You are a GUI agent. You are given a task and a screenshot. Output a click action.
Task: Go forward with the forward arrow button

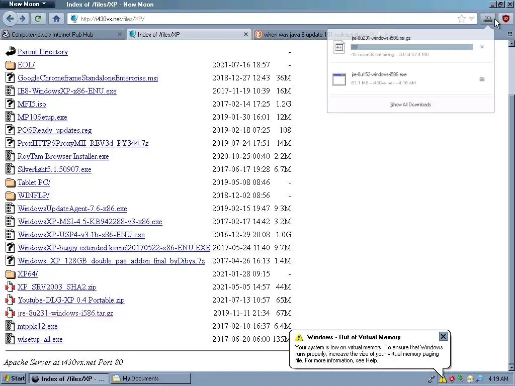pyautogui.click(x=22, y=19)
